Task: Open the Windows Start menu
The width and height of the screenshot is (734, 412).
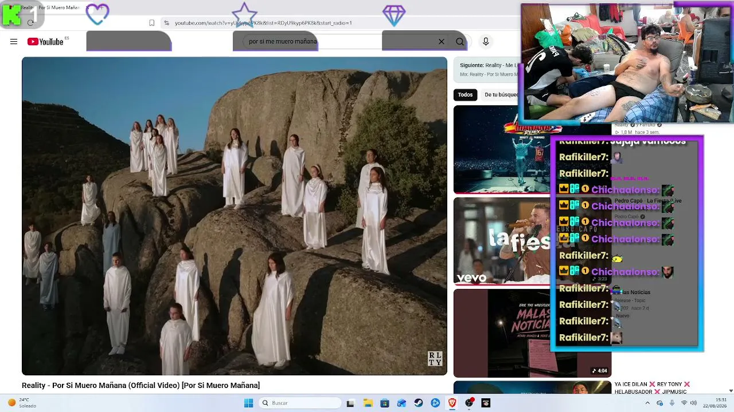Action: (248, 403)
